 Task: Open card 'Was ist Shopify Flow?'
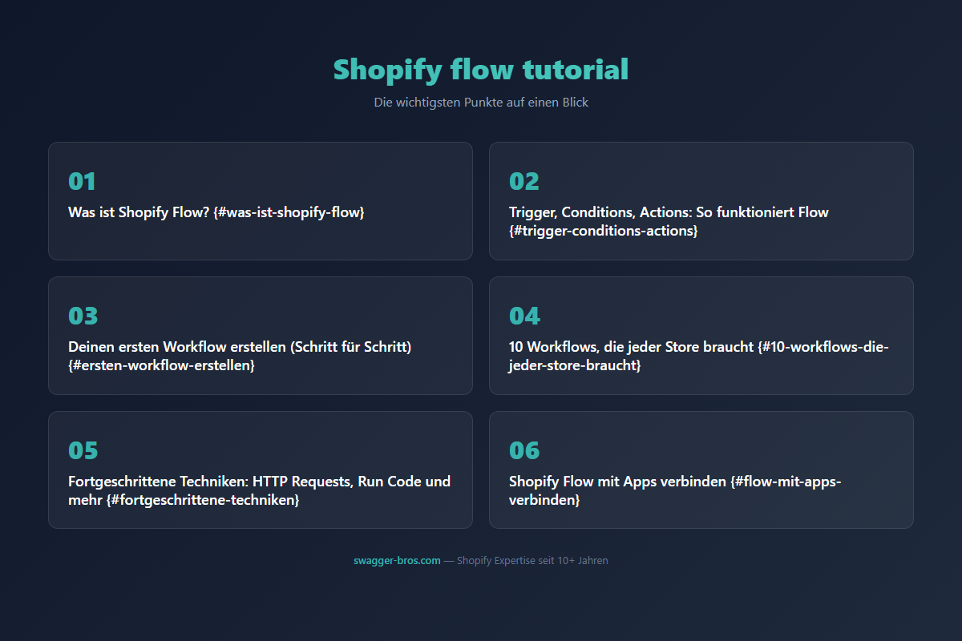pyautogui.click(x=261, y=201)
